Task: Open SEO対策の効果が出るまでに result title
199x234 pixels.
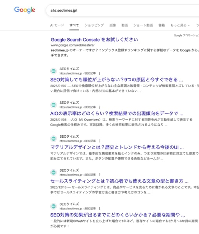Action: [x=117, y=215]
